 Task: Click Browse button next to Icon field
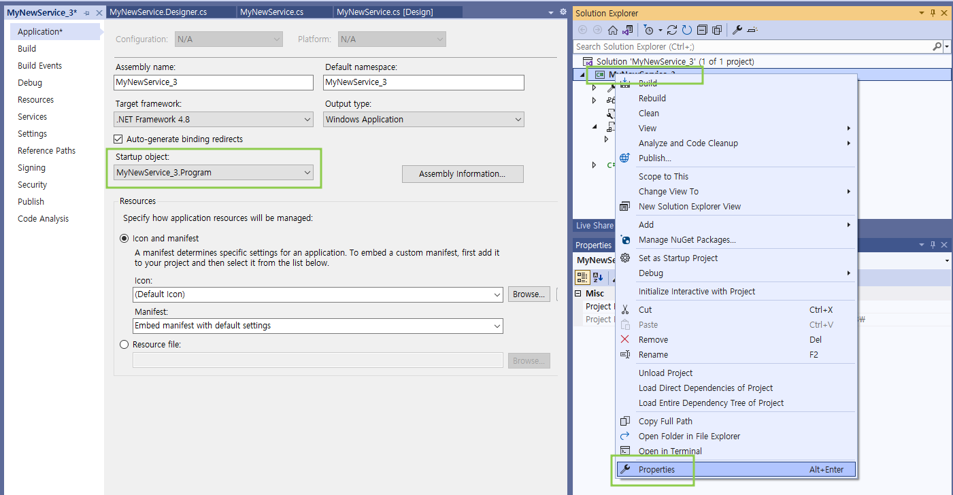[529, 294]
